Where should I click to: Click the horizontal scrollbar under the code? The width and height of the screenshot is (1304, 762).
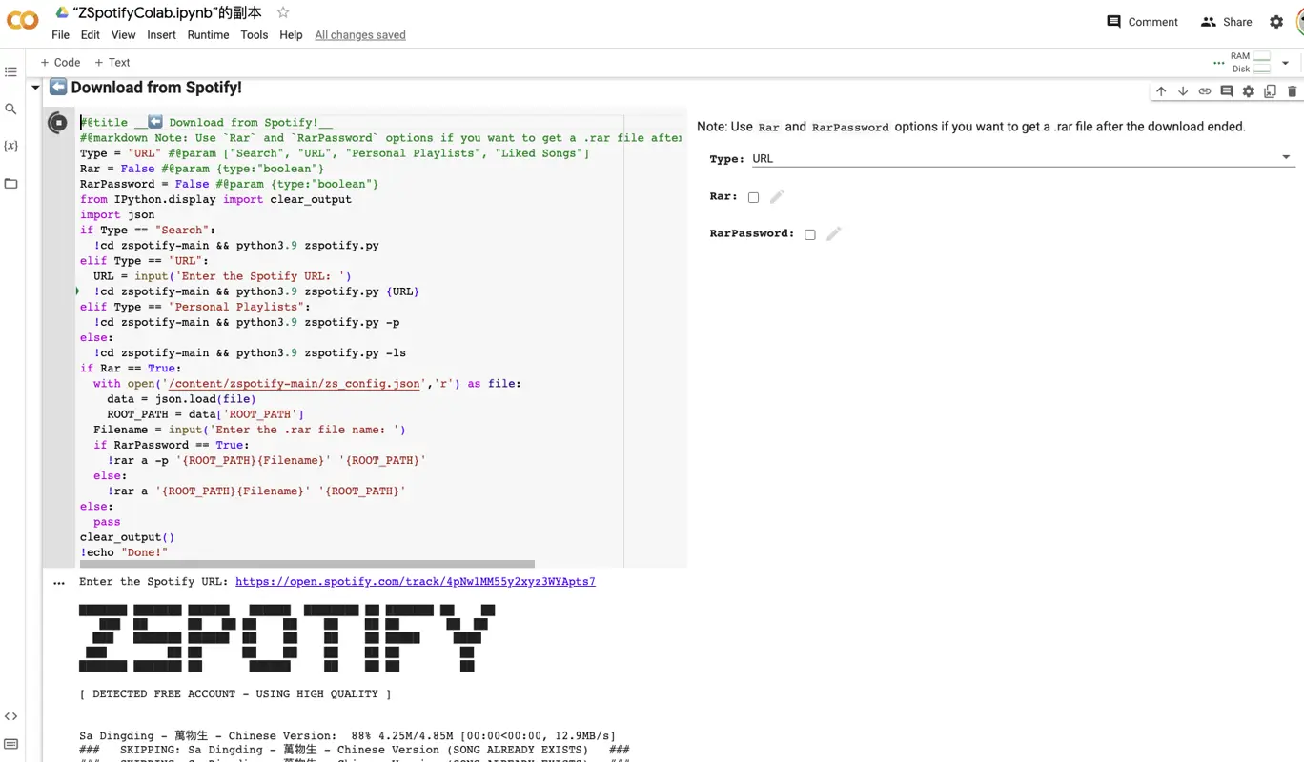pos(307,564)
